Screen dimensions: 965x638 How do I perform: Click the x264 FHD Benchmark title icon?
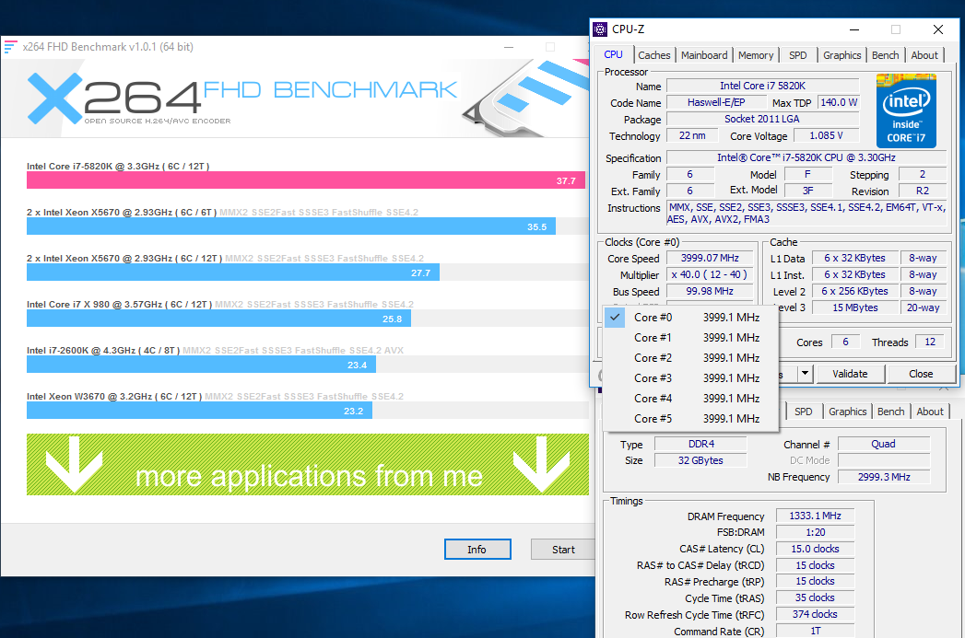pos(10,47)
